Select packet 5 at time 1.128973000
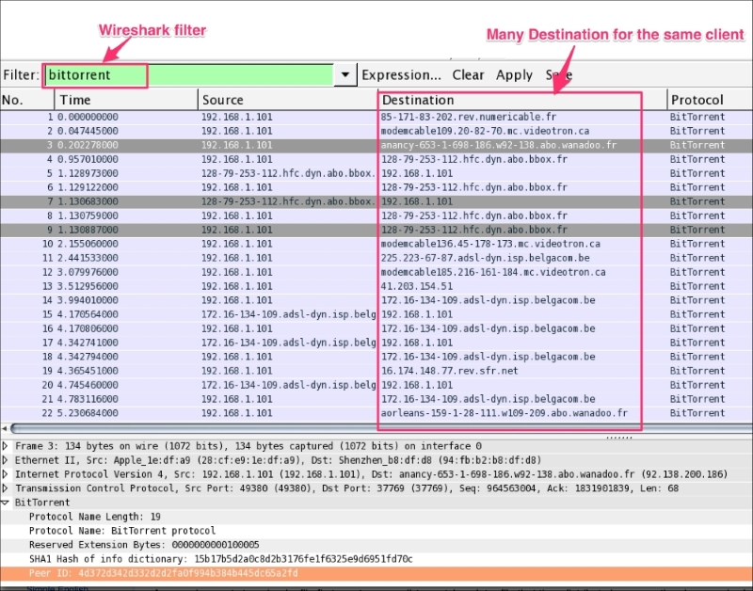 (x=376, y=173)
